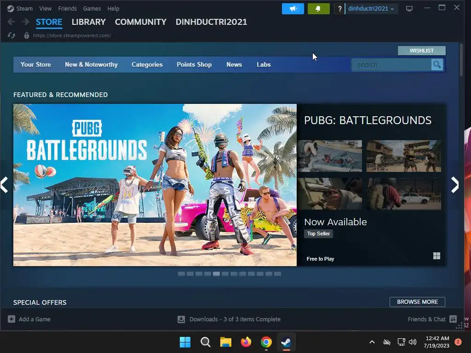Viewport: 471px width, 353px height.
Task: Show hidden tray icons chevron
Action: (x=372, y=342)
